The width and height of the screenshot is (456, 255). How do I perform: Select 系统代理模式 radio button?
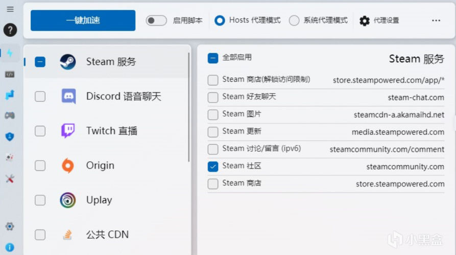pyautogui.click(x=294, y=20)
